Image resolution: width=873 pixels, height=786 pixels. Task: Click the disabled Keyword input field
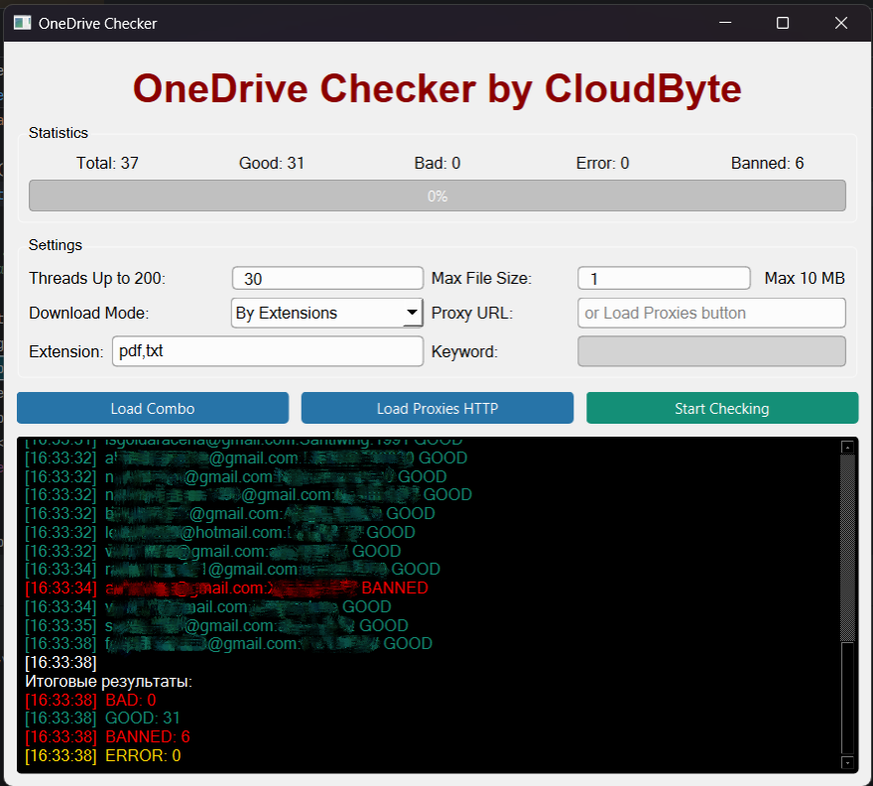711,351
